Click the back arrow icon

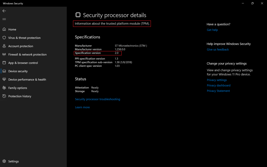(4, 11)
